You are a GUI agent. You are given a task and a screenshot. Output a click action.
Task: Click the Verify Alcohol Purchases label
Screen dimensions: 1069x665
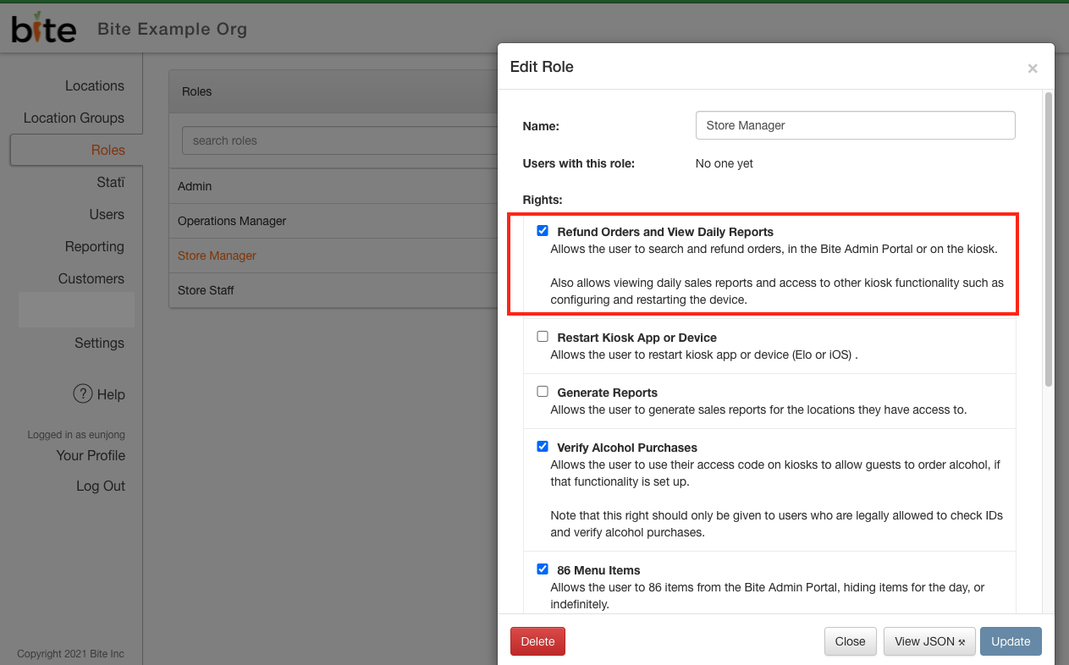click(x=627, y=448)
